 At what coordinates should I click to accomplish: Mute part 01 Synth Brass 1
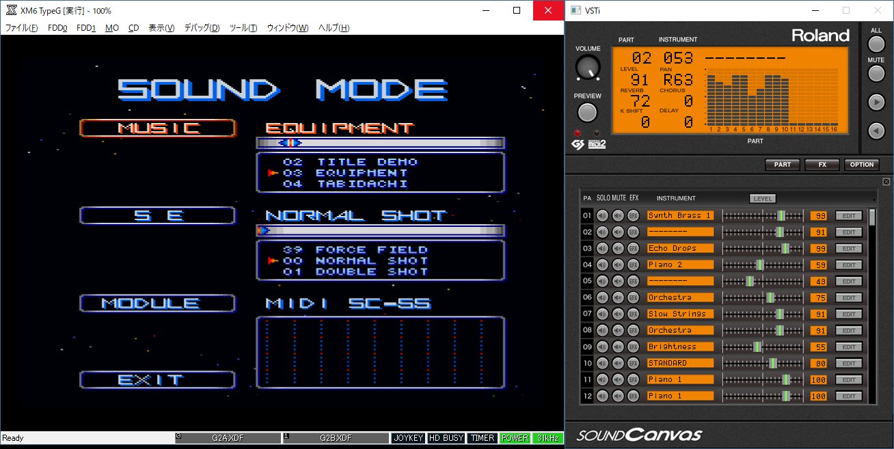coord(618,215)
